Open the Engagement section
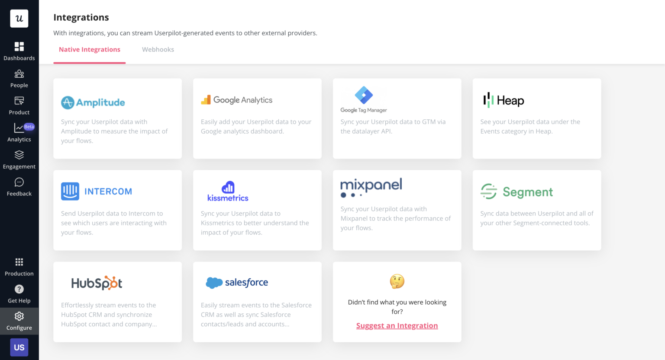Screen dimensions: 665x360 point(19,159)
